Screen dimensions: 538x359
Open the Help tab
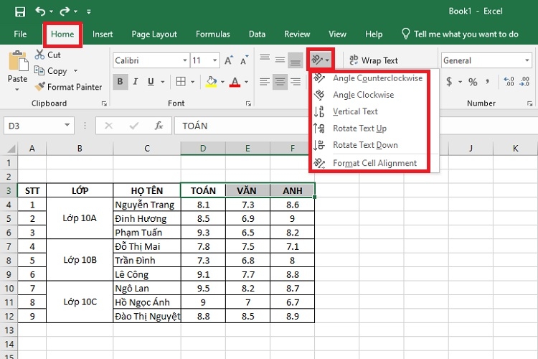tap(374, 34)
